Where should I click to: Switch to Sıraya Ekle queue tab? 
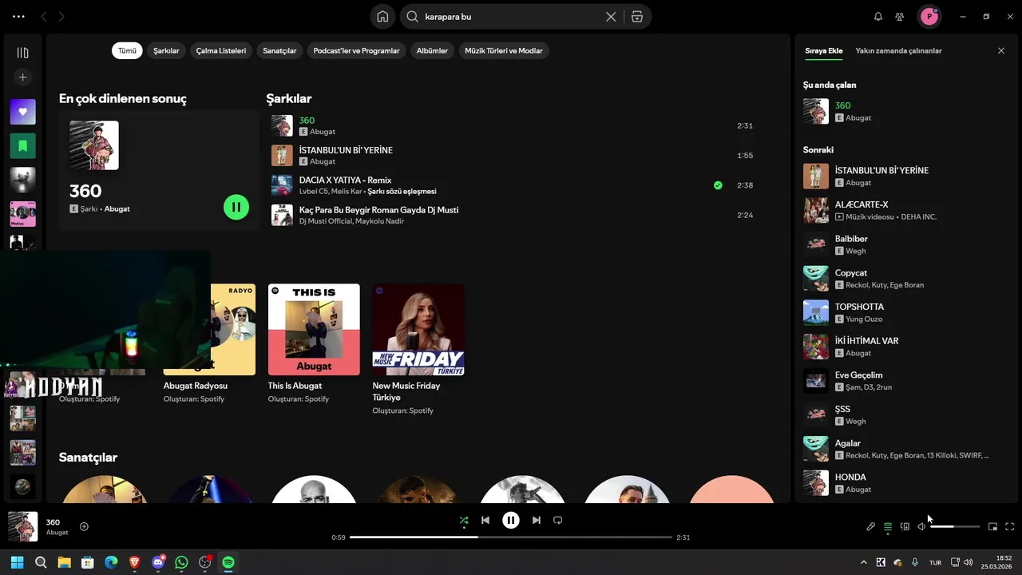(x=823, y=50)
